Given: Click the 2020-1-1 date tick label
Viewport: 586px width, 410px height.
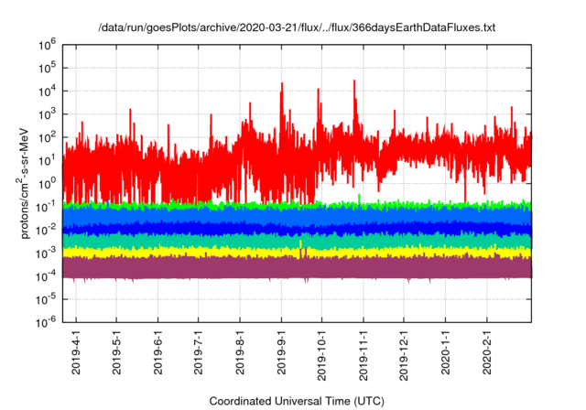Looking at the screenshot, I should pos(446,352).
